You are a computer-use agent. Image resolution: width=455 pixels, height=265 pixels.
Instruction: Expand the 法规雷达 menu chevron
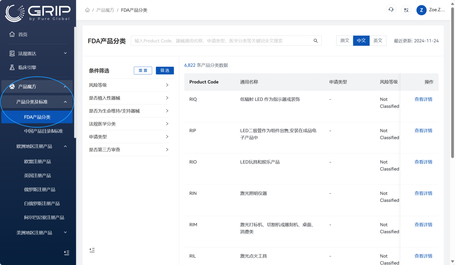coord(65,53)
